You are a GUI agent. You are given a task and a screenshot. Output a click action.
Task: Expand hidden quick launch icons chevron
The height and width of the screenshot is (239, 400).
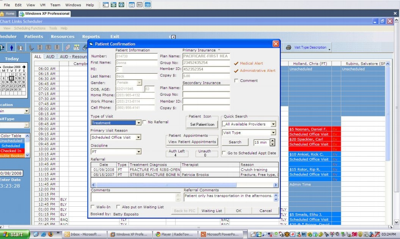[x=58, y=233]
